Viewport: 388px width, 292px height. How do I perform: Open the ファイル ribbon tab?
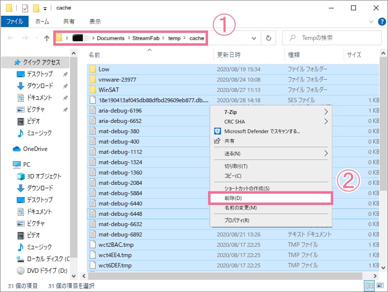coord(15,22)
